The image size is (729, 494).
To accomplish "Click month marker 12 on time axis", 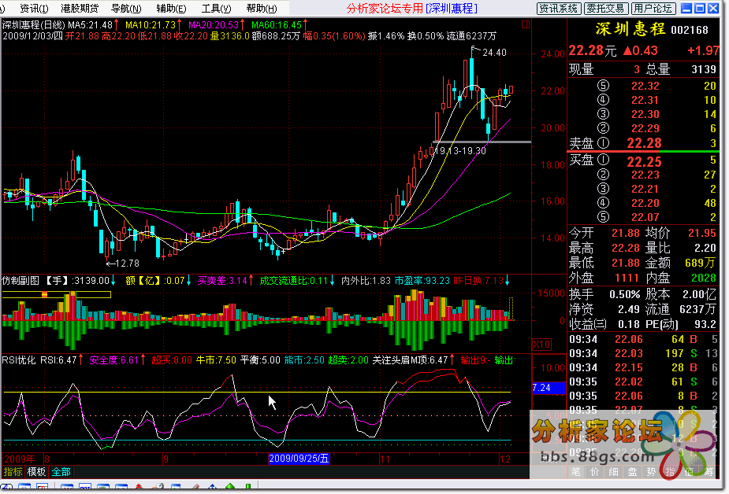I will 505,459.
